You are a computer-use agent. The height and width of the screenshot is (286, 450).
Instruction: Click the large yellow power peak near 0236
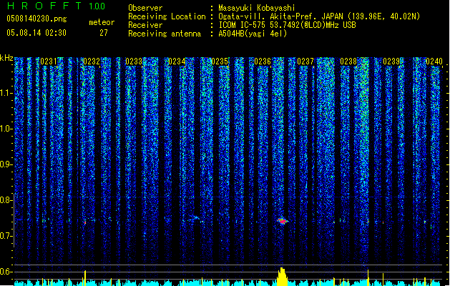[x=282, y=277]
